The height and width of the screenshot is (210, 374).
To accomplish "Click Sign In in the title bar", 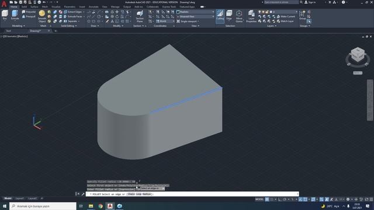I will point(310,2).
